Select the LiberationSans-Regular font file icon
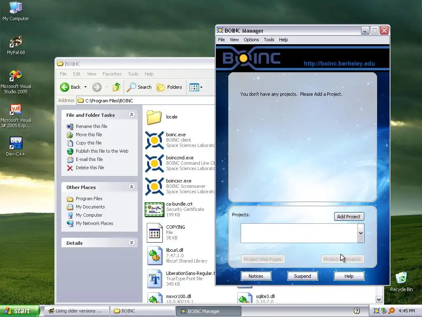The height and width of the screenshot is (317, 422). [x=155, y=279]
